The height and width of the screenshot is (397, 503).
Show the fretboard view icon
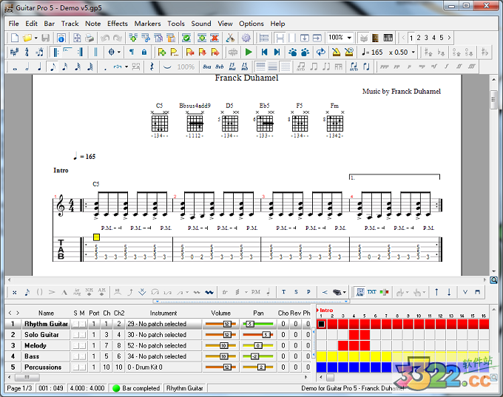pos(375,38)
